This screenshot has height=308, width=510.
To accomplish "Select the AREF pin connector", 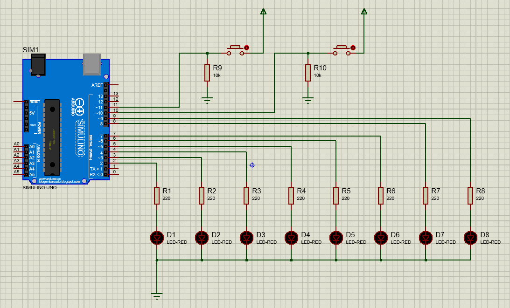I will click(105, 85).
